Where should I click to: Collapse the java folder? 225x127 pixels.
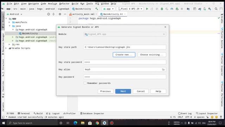9,26
